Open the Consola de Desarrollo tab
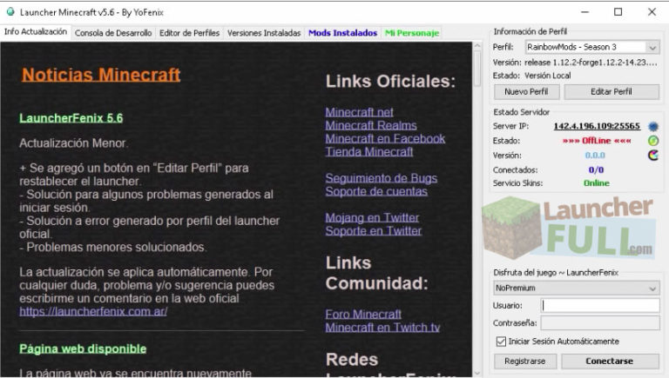 113,33
